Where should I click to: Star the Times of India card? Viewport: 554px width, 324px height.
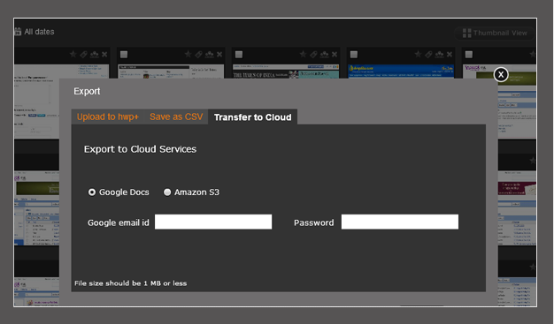(303, 54)
